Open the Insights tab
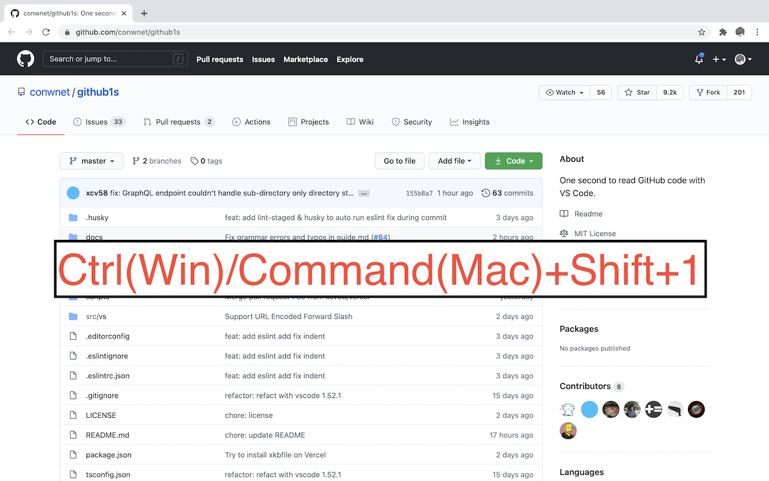 (470, 121)
